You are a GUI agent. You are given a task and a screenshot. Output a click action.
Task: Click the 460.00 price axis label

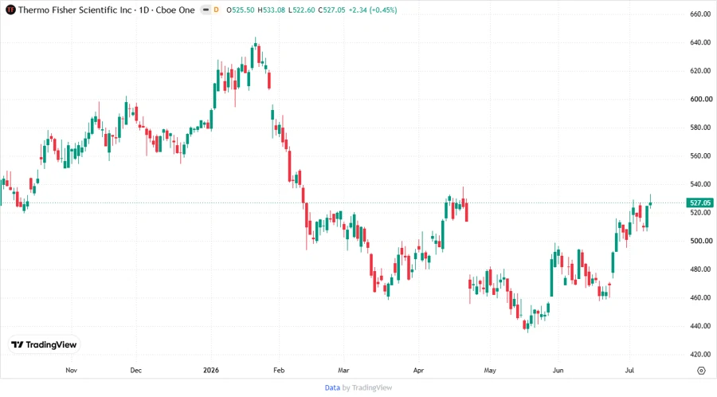[700, 298]
